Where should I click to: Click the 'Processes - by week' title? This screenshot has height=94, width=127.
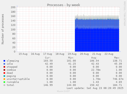coord(64,5)
